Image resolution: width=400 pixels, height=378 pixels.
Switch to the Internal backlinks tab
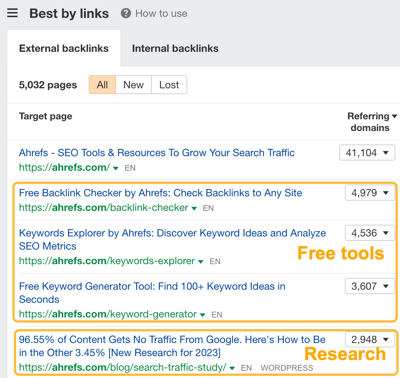click(175, 48)
